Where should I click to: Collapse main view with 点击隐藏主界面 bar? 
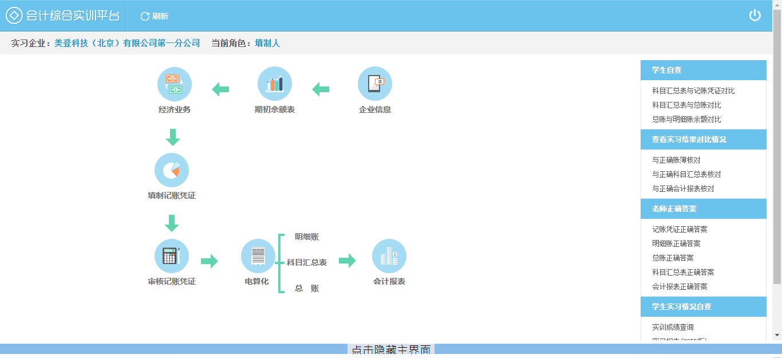pos(390,351)
